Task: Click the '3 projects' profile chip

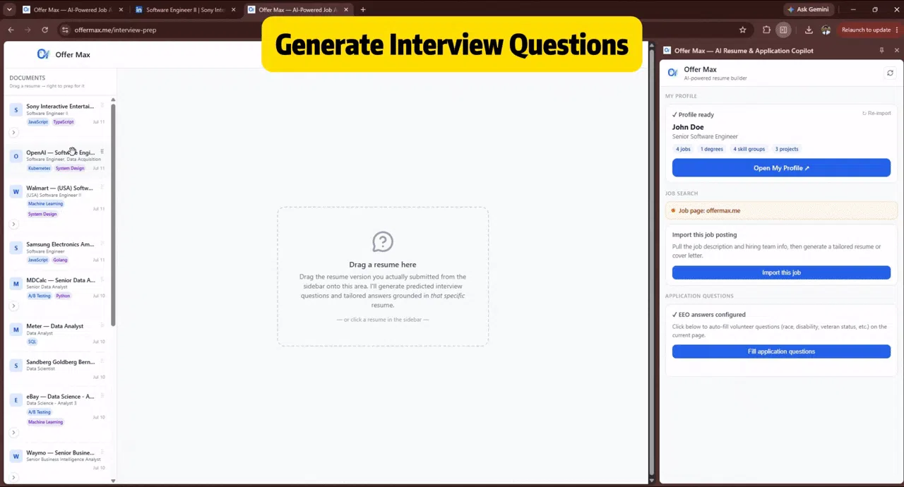Action: (787, 149)
